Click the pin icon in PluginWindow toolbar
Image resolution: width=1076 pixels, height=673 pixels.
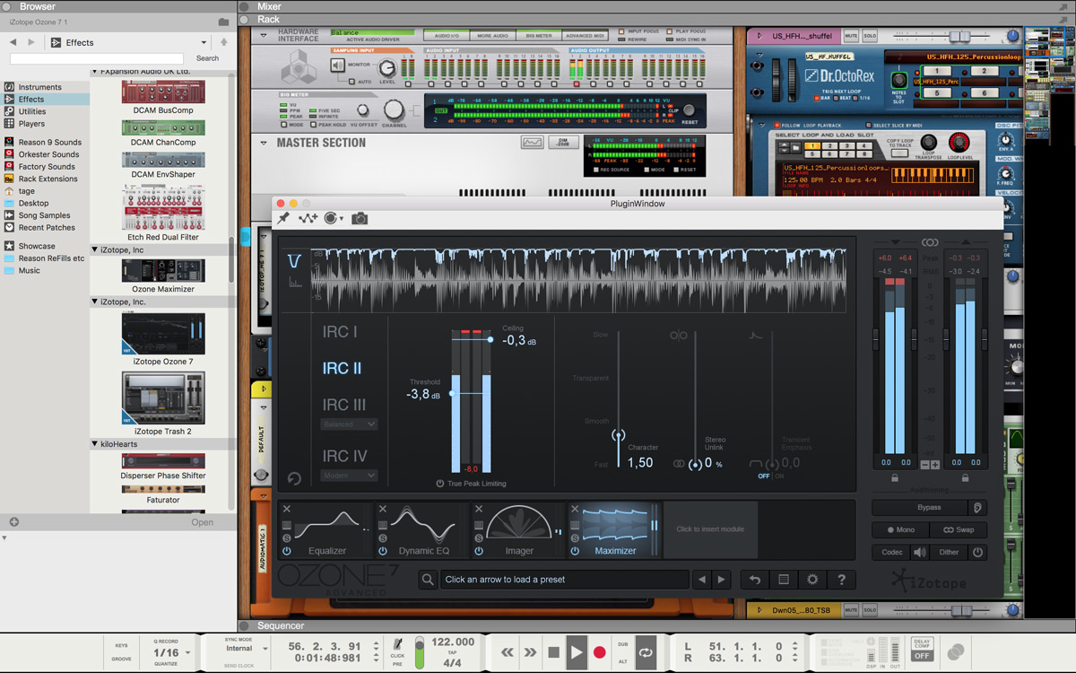tap(283, 218)
